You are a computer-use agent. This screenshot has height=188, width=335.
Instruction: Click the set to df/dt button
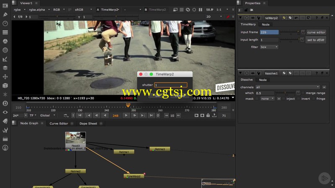316,40
